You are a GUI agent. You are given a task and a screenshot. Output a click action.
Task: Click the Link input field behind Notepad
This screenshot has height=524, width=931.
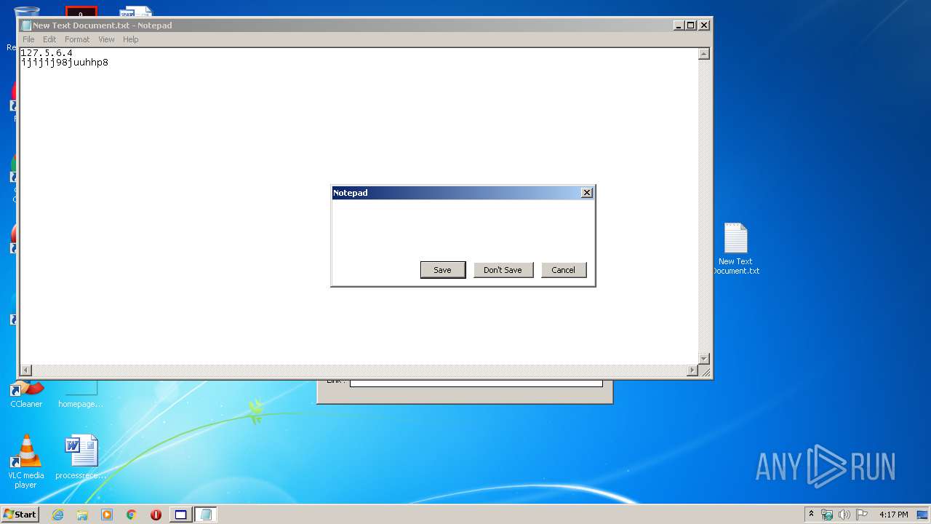(476, 383)
